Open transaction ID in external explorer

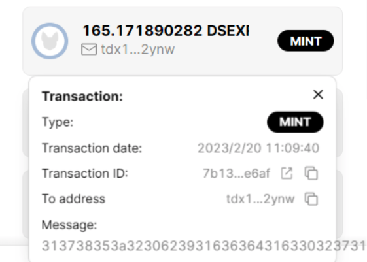pos(287,173)
